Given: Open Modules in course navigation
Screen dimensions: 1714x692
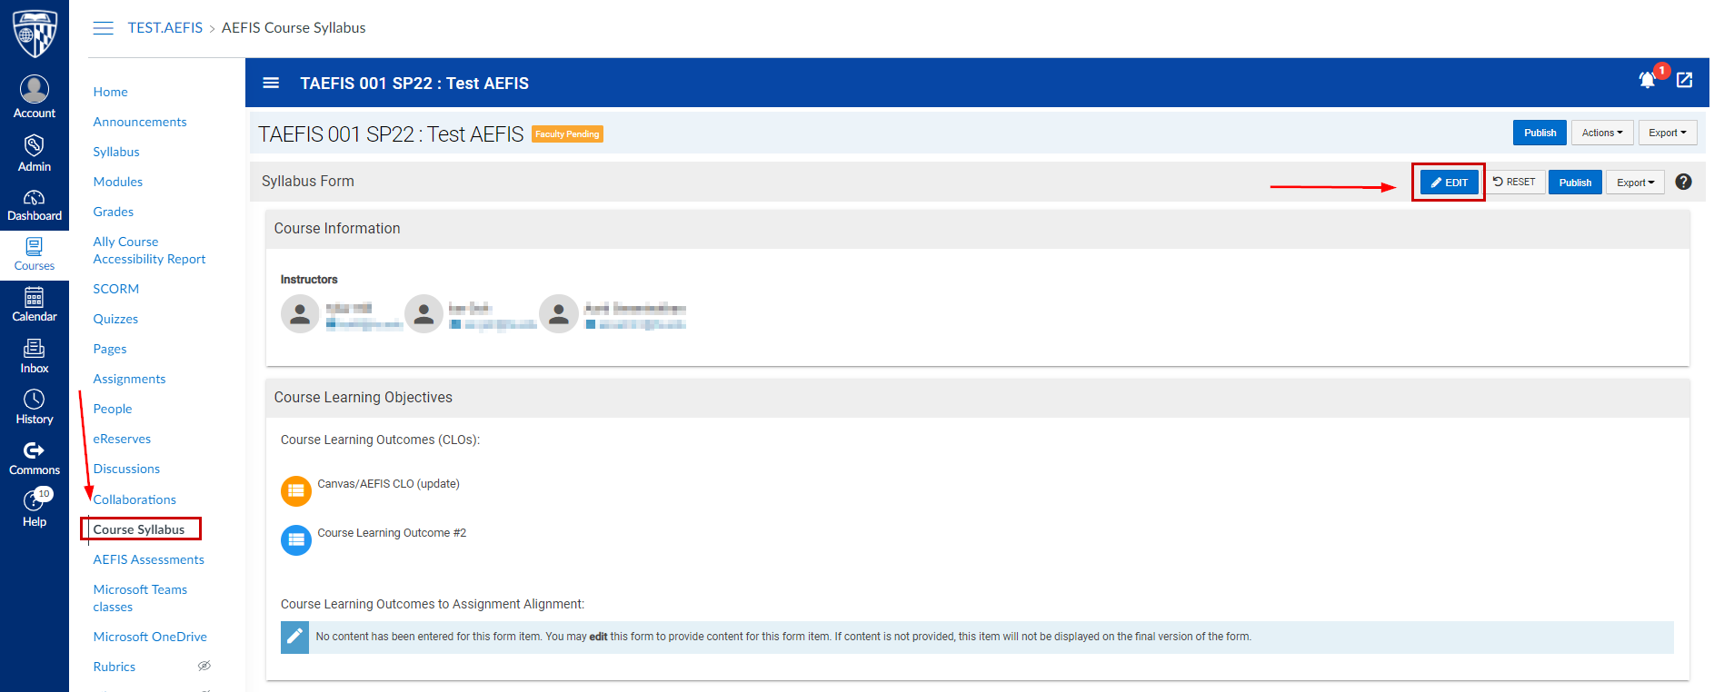Looking at the screenshot, I should [118, 182].
